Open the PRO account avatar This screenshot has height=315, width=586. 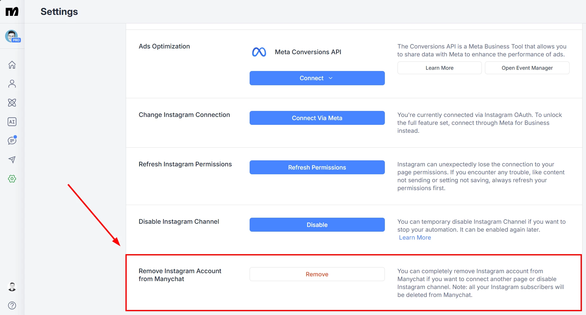pos(12,36)
